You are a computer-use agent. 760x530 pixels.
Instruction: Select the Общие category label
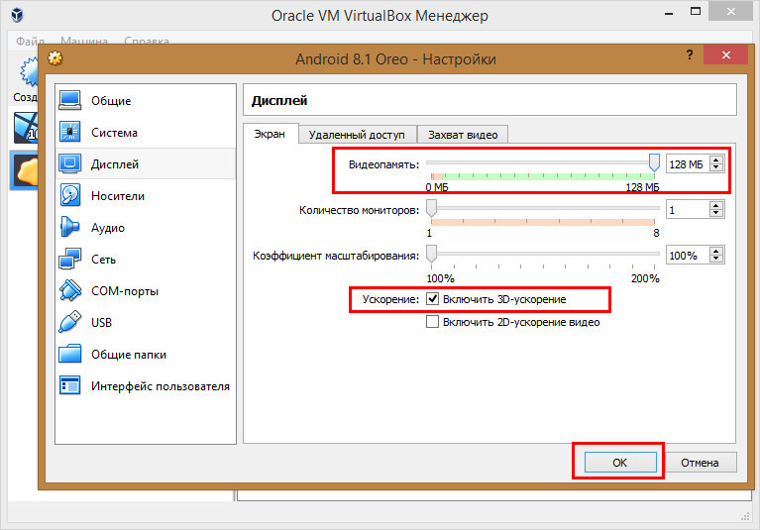pyautogui.click(x=111, y=101)
